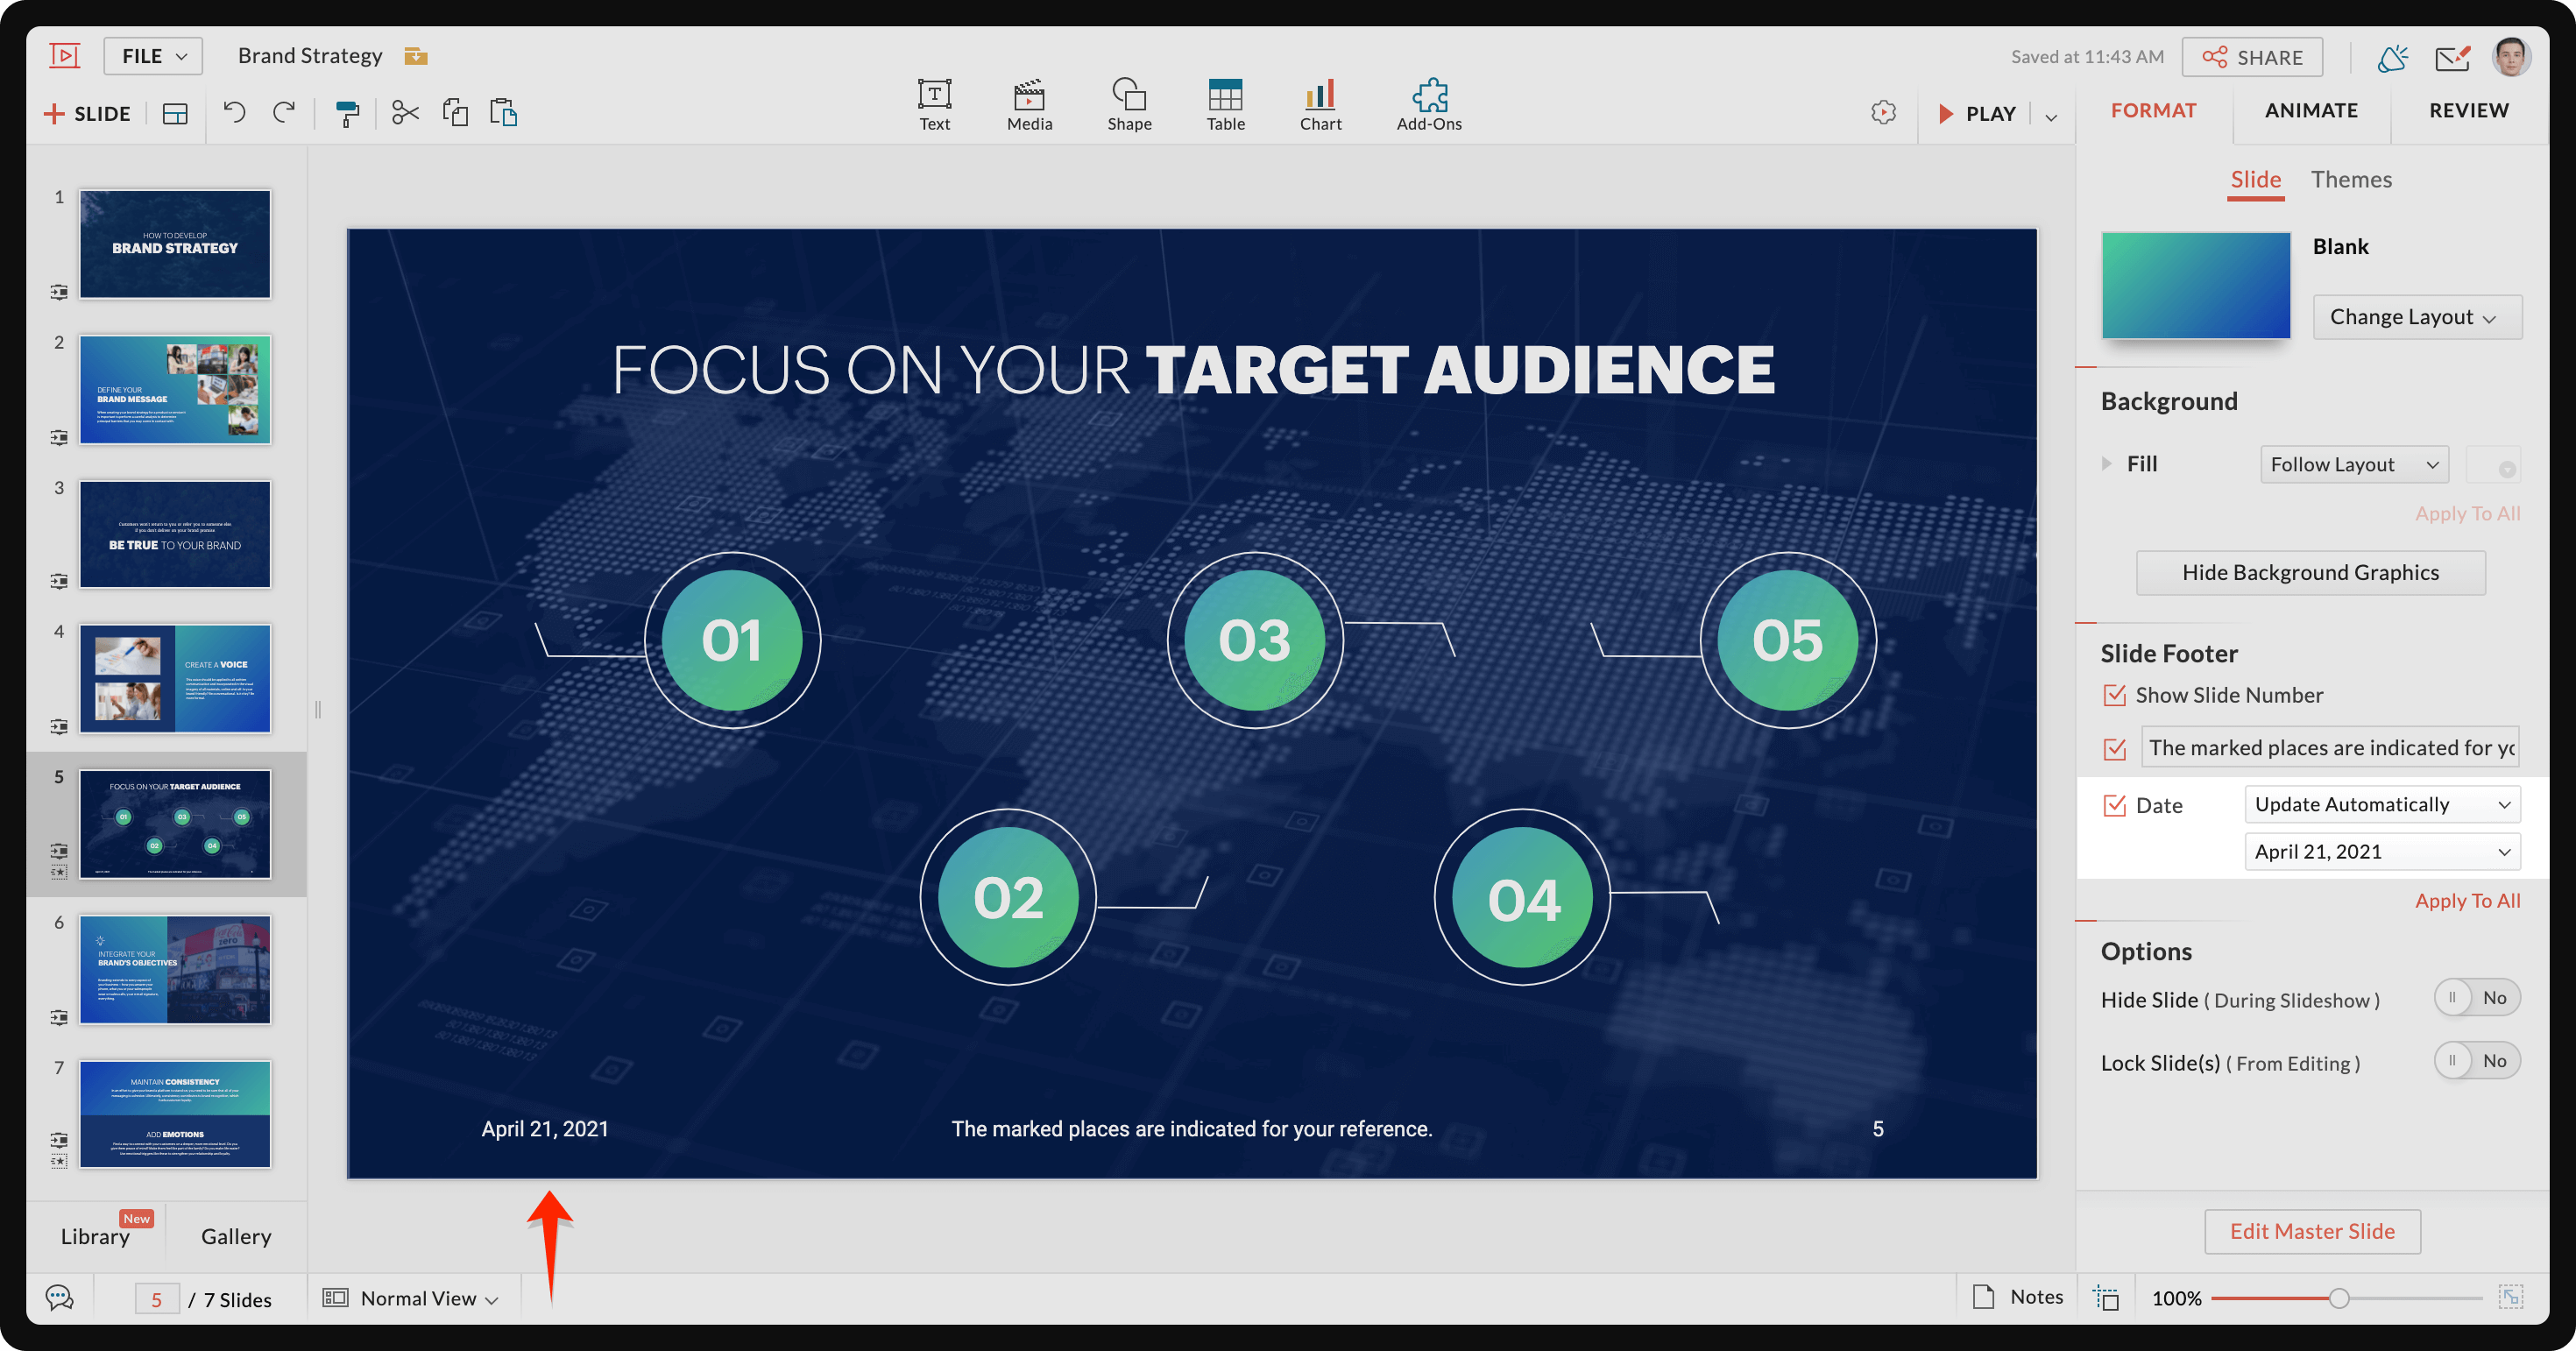Click the paste clipboard icon
Image resolution: width=2576 pixels, height=1351 pixels.
(x=503, y=112)
